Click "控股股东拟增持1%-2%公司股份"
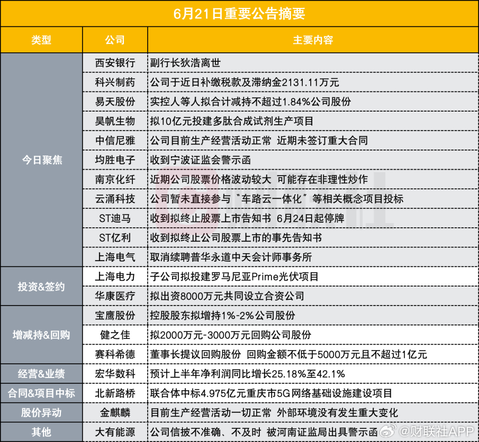Viewport: 479px width, 442px height. coord(222,315)
